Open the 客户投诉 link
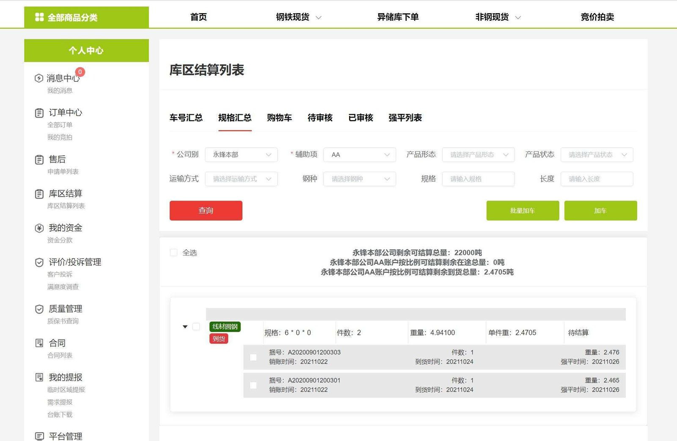The width and height of the screenshot is (677, 441). [x=60, y=274]
